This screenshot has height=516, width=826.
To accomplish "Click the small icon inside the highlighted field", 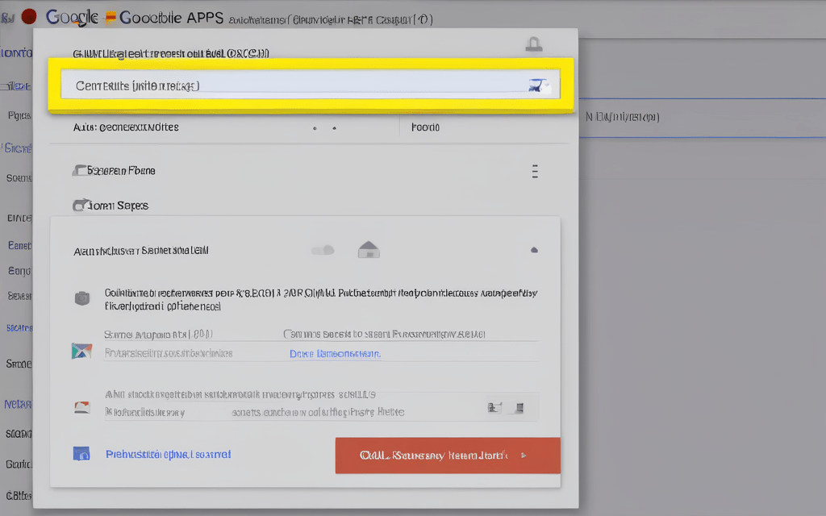I will click(536, 85).
